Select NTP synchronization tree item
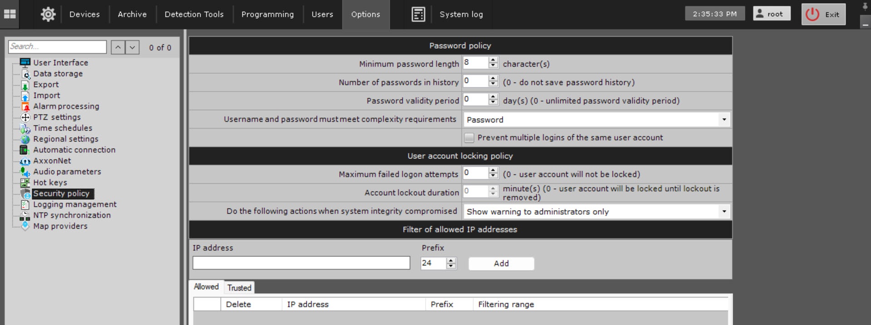 tap(72, 215)
